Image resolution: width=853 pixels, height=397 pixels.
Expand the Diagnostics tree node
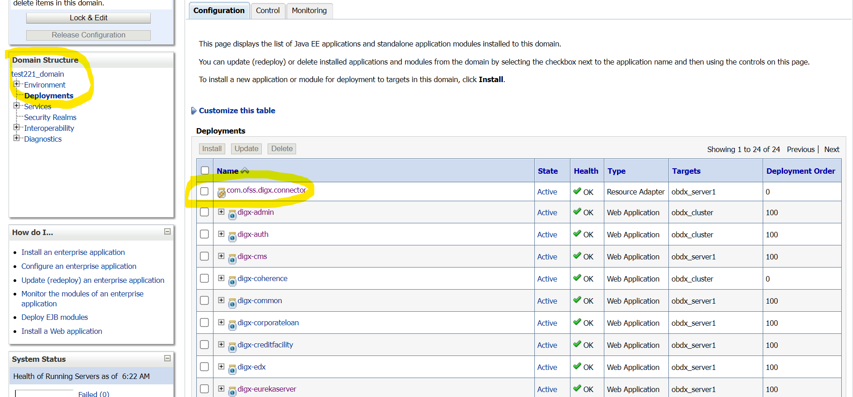[17, 138]
